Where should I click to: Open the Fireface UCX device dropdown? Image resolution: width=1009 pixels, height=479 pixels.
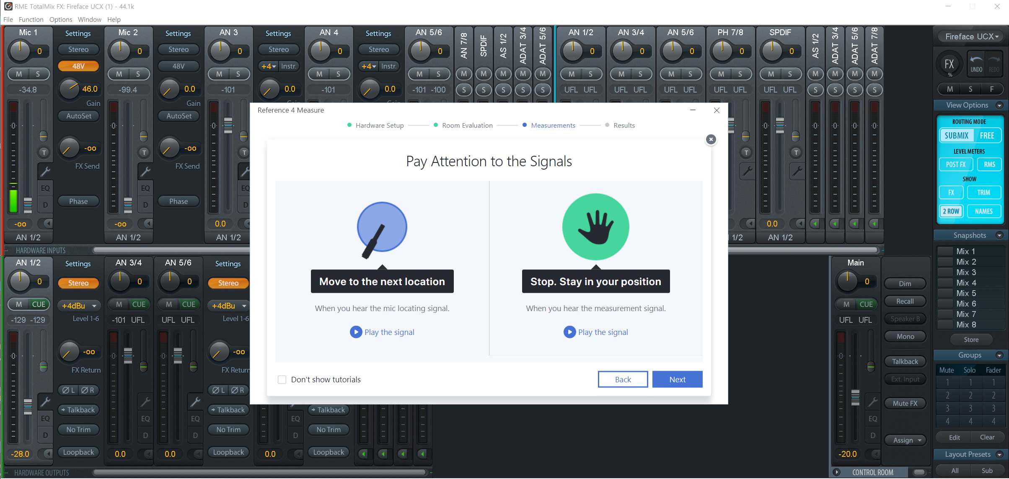pos(971,37)
